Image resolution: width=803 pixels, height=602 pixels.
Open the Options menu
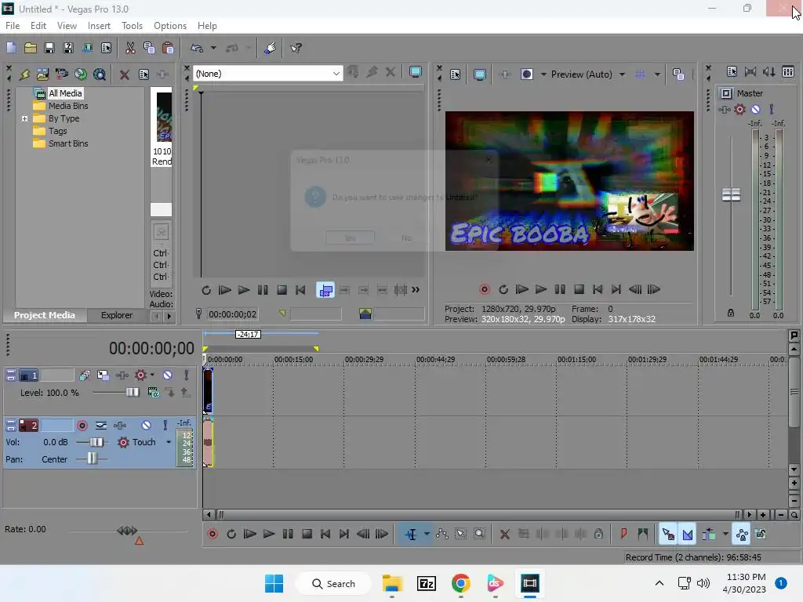[170, 26]
